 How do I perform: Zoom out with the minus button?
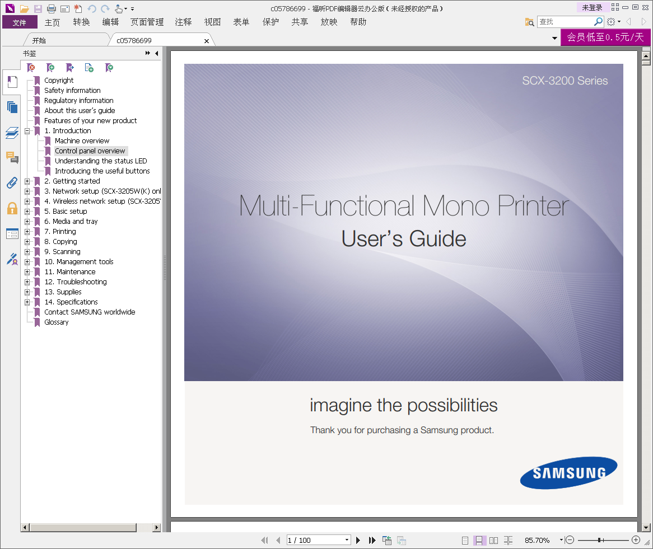570,540
